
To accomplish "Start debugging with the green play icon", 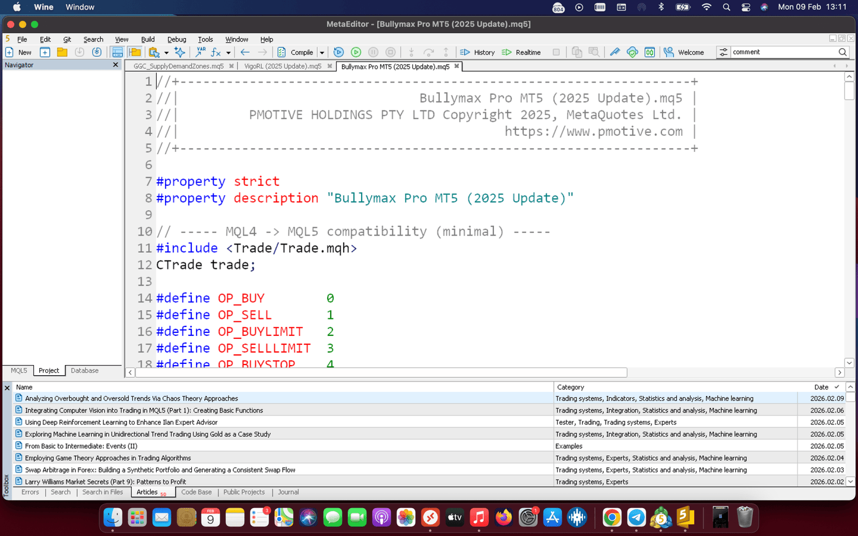I will (x=356, y=52).
